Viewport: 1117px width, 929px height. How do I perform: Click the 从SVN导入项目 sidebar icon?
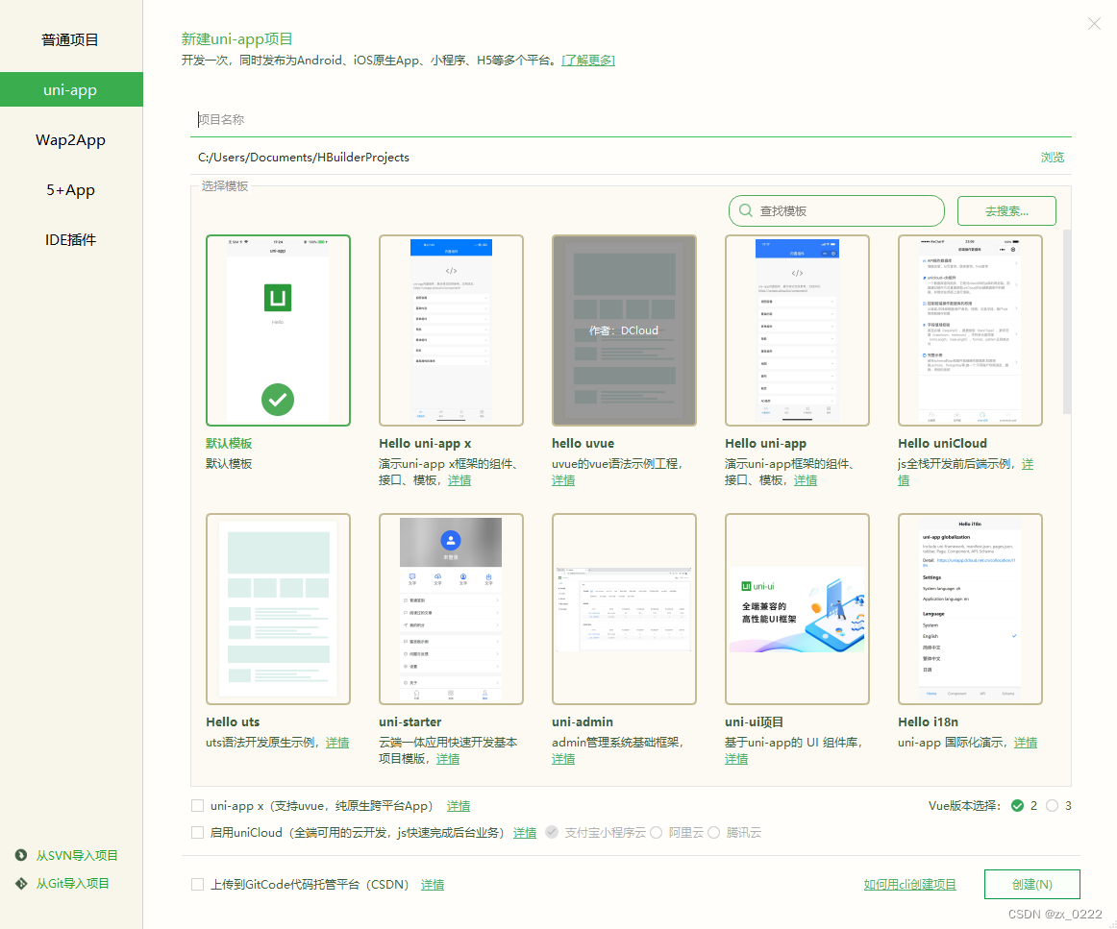point(21,855)
